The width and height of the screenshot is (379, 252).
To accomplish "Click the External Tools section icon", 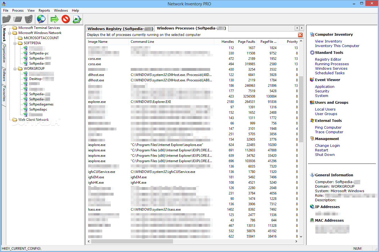I will click(312, 121).
